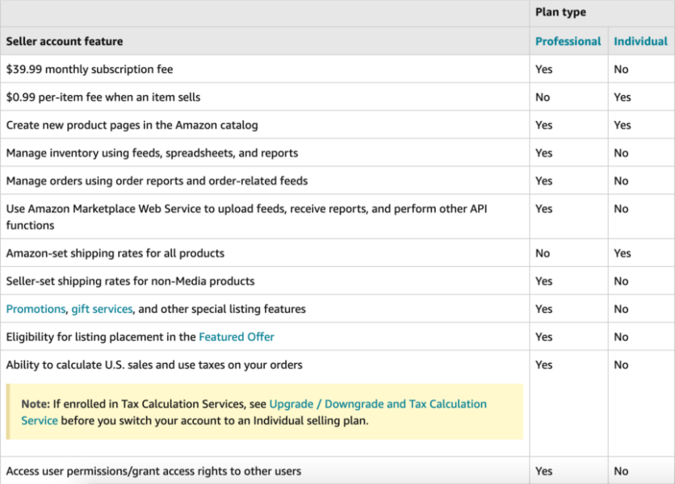
Task: Open Upgrade / Downgrade and Tax Calculation link
Action: [x=378, y=403]
